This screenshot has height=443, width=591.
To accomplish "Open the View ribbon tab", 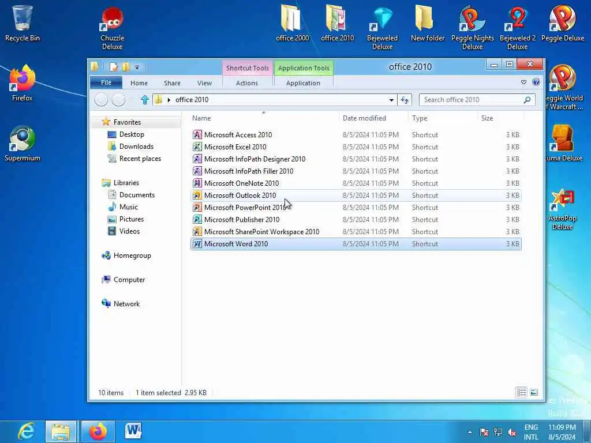I will pyautogui.click(x=204, y=83).
